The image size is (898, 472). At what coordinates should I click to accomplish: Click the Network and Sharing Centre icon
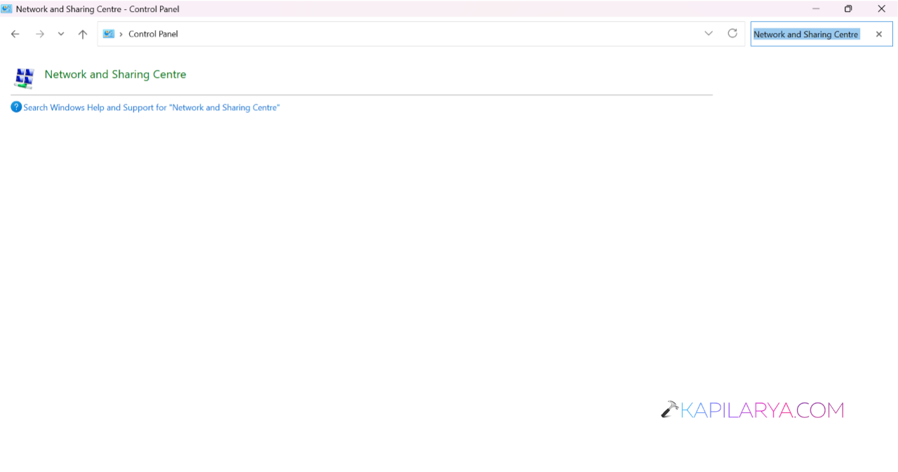[x=25, y=77]
